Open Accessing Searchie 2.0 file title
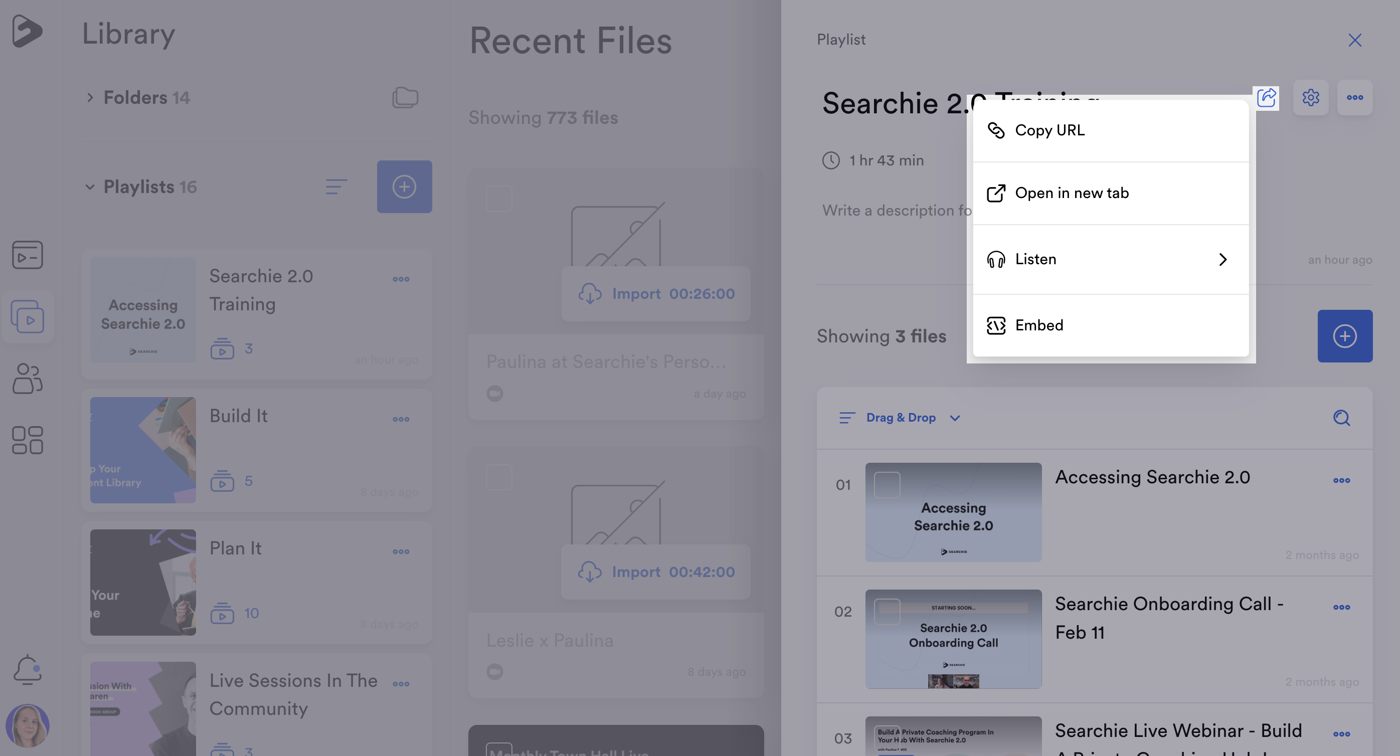 (1152, 477)
